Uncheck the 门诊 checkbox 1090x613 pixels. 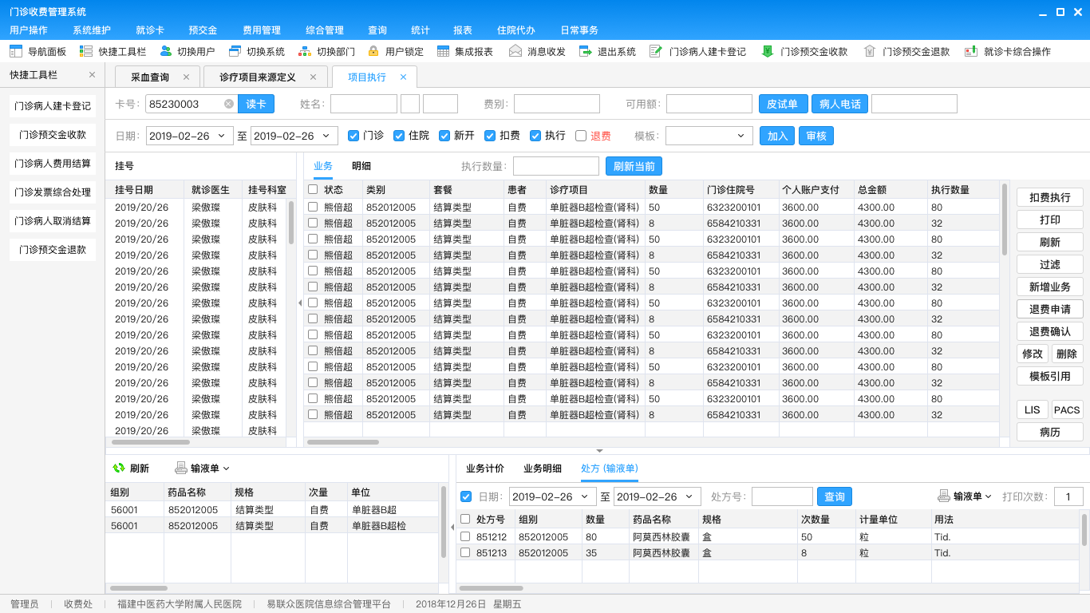click(x=353, y=136)
